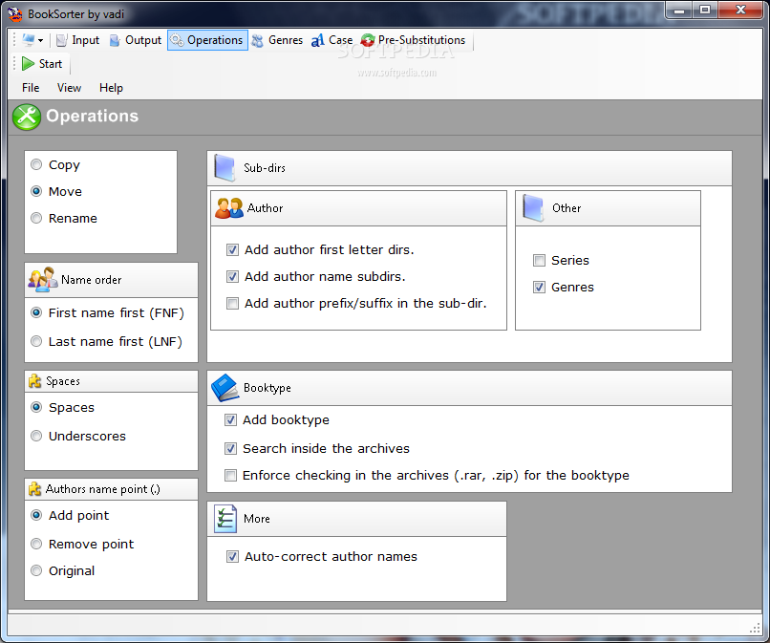
Task: Select the Spaces radio option
Action: coord(36,407)
